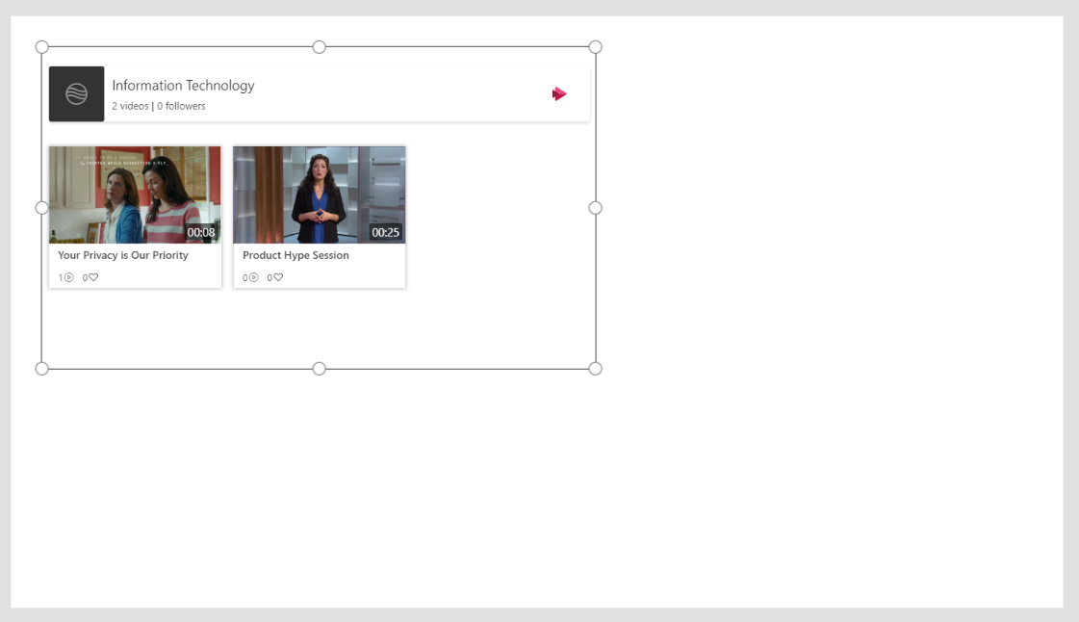Viewport: 1079px width, 622px height.
Task: Open the Microsoft Stream play logo icon
Action: [559, 93]
